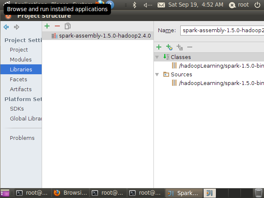Add library root with green plus icon

(159, 47)
